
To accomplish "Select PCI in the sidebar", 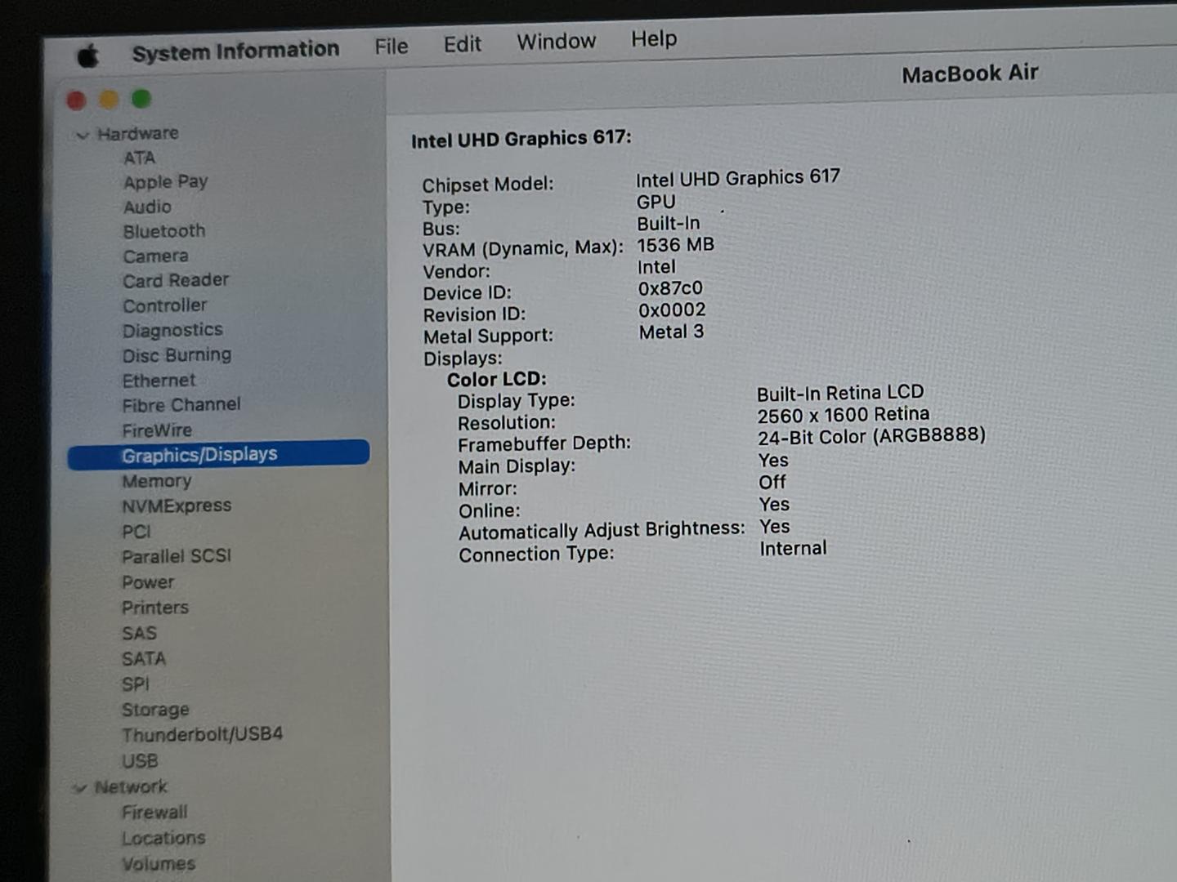I will [x=136, y=532].
